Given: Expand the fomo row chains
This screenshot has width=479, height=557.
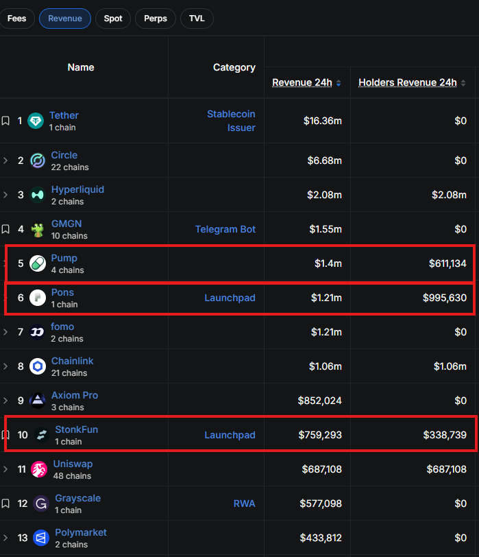Looking at the screenshot, I should [5, 332].
